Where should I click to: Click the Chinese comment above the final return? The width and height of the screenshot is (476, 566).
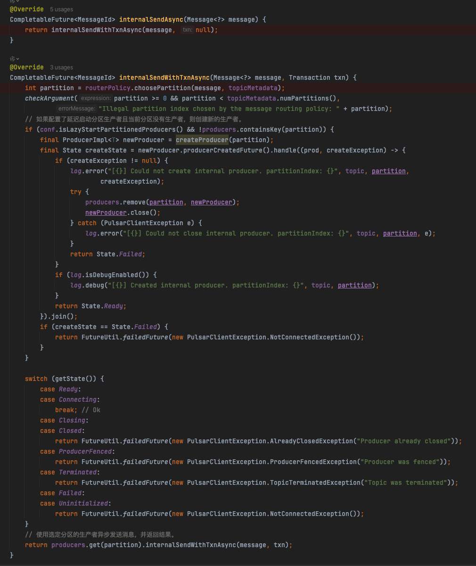pos(100,534)
